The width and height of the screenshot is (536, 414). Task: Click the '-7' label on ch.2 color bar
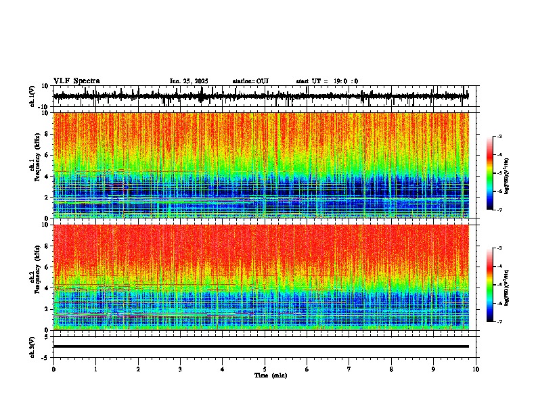499,321
